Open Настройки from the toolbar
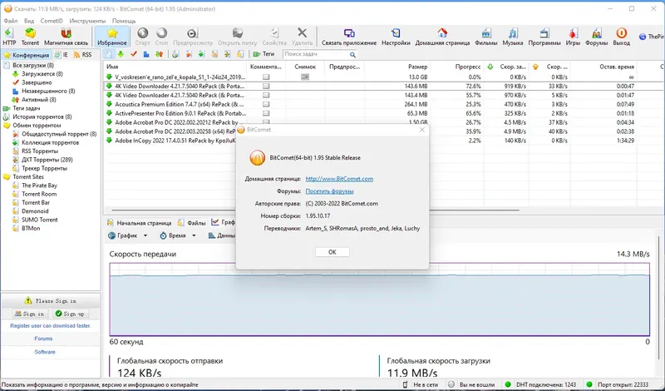This screenshot has width=665, height=391. pyautogui.click(x=396, y=37)
